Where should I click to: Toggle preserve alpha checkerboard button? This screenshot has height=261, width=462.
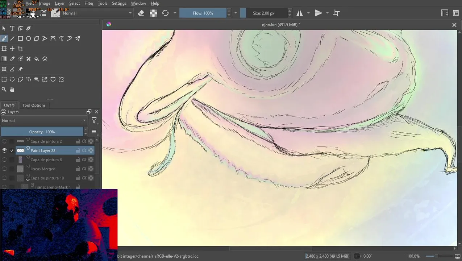153,13
